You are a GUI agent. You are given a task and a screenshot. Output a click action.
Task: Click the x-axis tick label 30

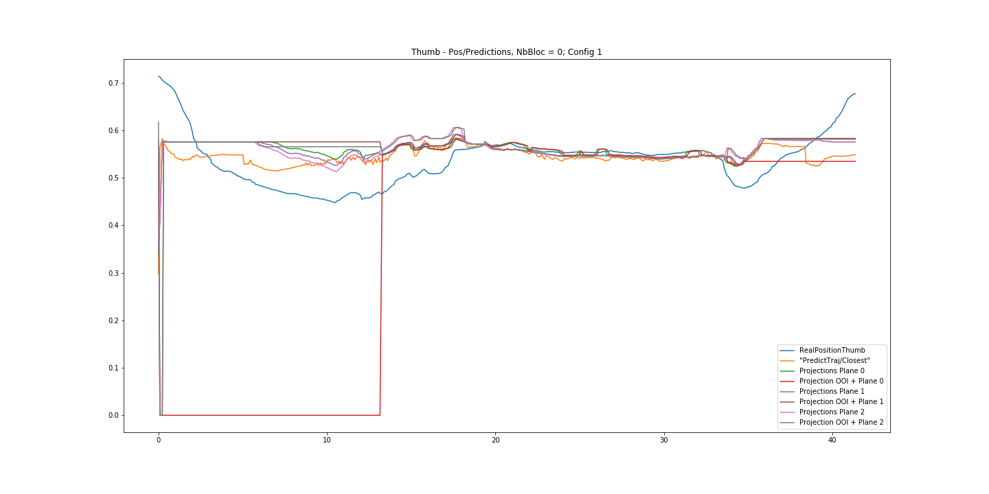click(x=663, y=442)
